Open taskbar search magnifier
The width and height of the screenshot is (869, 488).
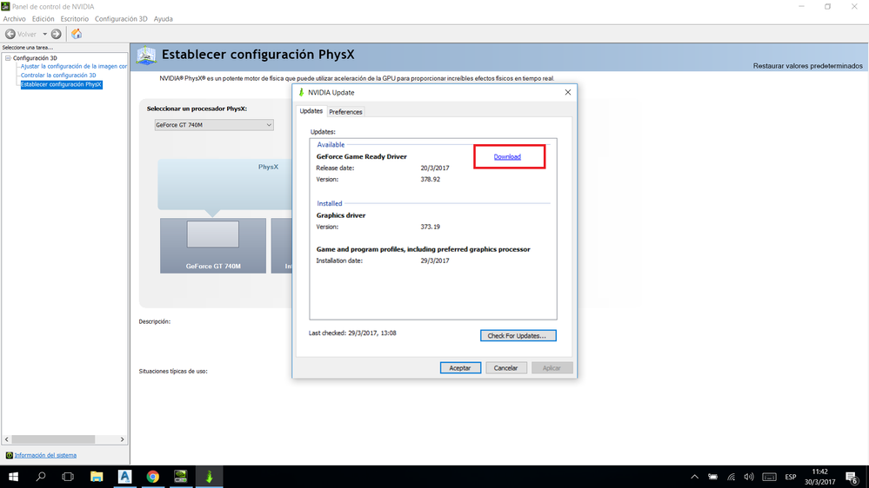click(x=41, y=477)
